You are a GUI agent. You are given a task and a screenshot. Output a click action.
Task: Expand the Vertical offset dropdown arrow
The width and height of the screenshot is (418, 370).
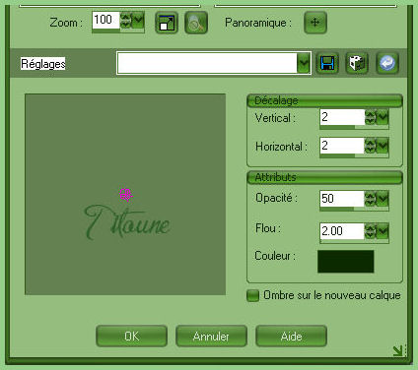coord(383,117)
